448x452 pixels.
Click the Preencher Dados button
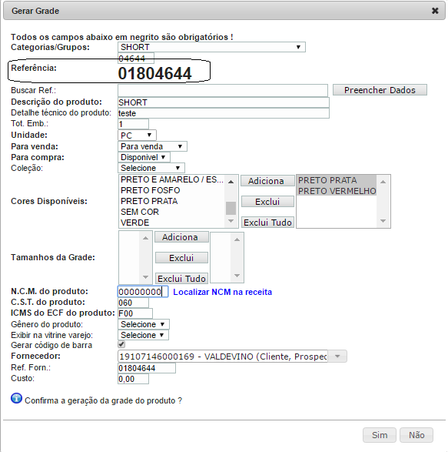[380, 90]
